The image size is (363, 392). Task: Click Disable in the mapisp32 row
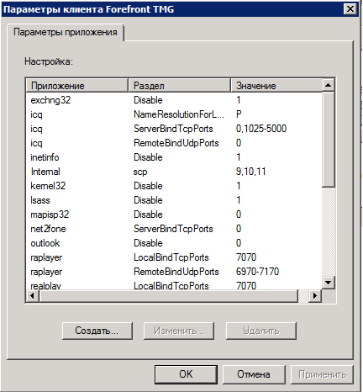click(148, 215)
